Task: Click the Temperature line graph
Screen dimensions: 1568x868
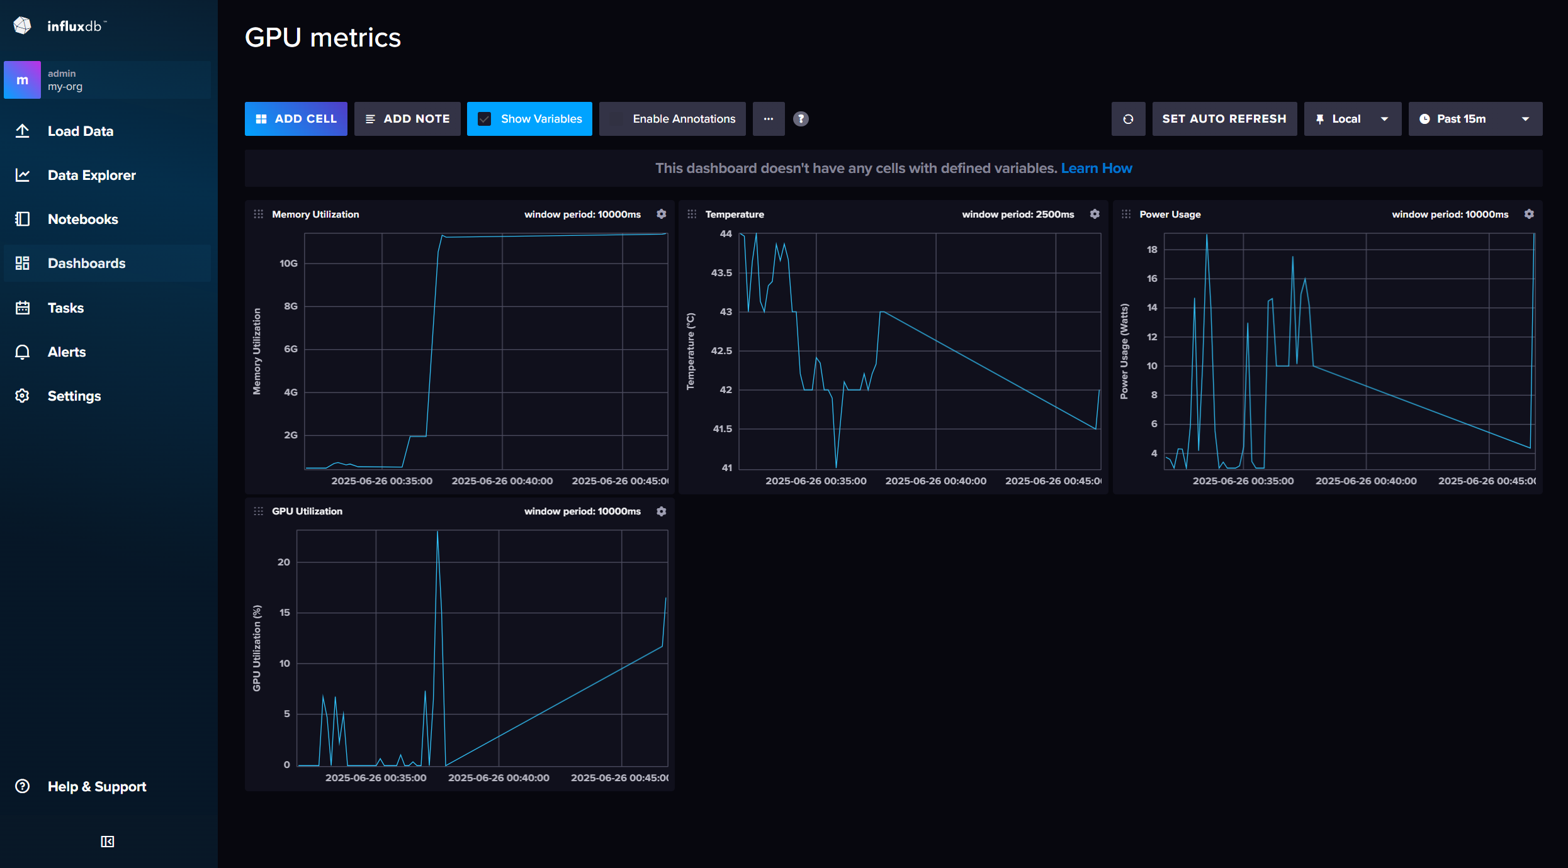Action: [920, 351]
